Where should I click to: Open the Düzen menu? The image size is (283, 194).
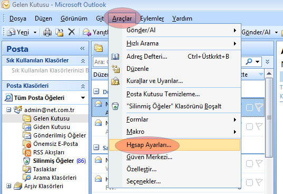click(43, 19)
